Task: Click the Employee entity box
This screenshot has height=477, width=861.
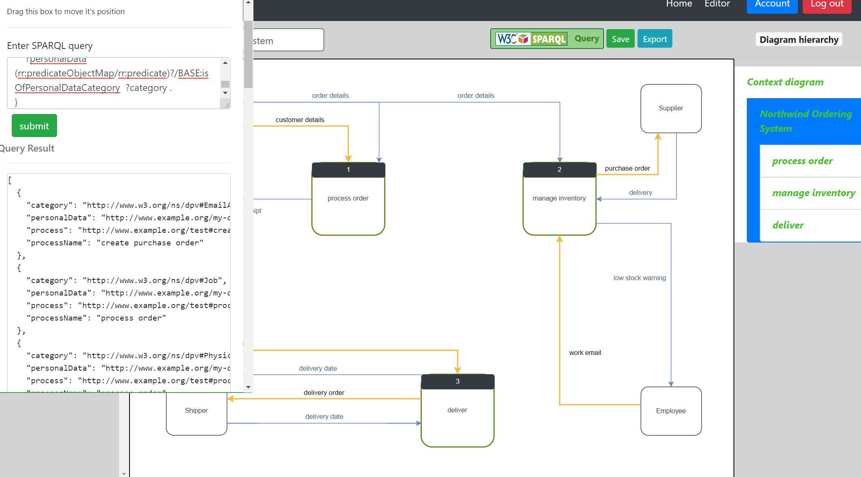Action: click(x=671, y=411)
